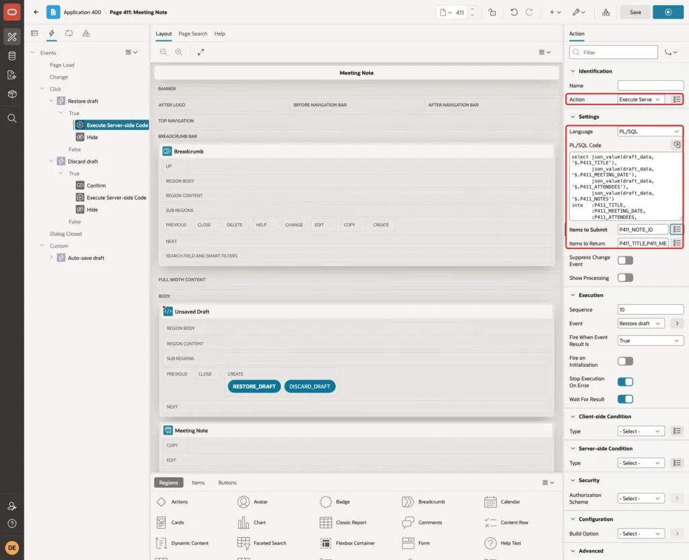Viewport: 689px width, 560px height.
Task: Switch to the Page Search tab
Action: pos(193,34)
